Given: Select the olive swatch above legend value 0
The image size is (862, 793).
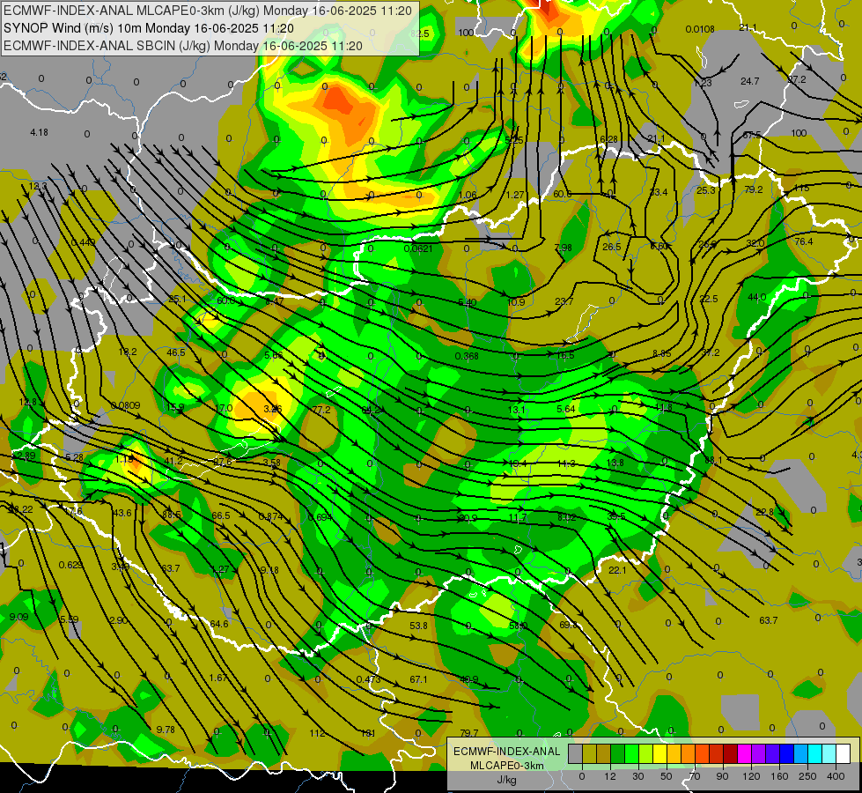Looking at the screenshot, I should pos(589,754).
